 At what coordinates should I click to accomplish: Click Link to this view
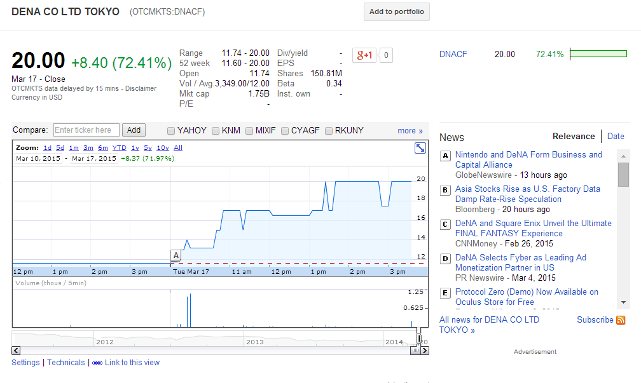pyautogui.click(x=132, y=363)
